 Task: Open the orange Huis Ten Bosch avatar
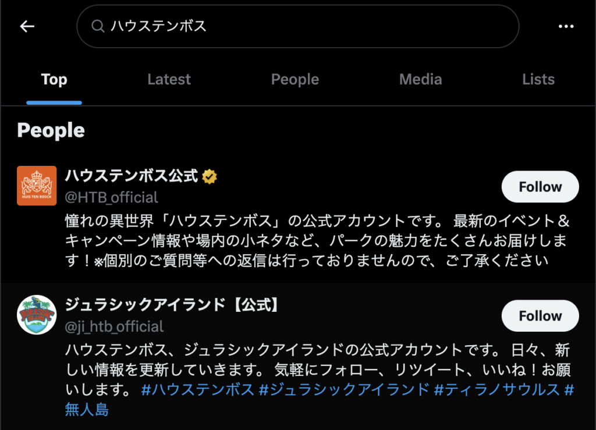point(37,186)
